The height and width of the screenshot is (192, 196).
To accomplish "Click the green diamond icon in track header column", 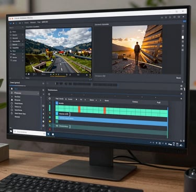I will tap(50, 117).
